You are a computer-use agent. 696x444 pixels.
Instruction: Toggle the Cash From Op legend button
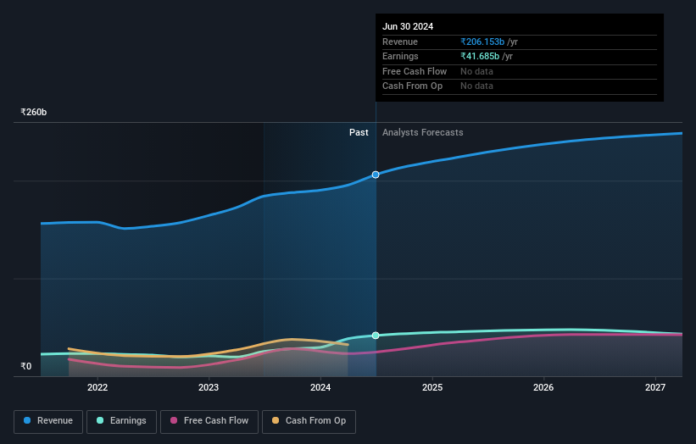pos(309,421)
